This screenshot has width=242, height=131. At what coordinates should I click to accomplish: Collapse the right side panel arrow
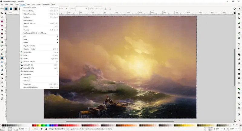tap(239, 9)
